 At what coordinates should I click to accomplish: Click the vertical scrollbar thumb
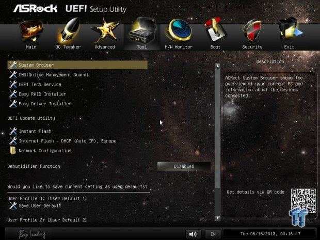218,129
